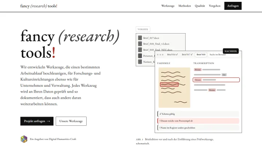Viewport: 262px width, 164px height.
Task: Click the Projekt anfragen button
Action: click(37, 121)
